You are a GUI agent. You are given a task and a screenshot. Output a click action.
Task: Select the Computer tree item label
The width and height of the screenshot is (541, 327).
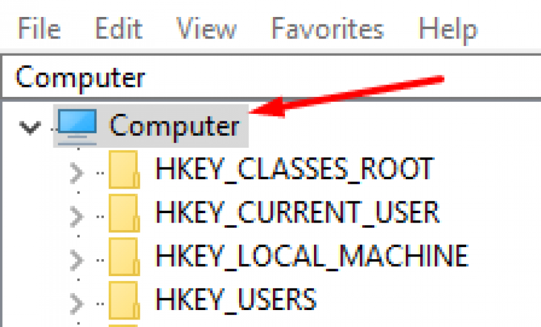click(x=174, y=126)
